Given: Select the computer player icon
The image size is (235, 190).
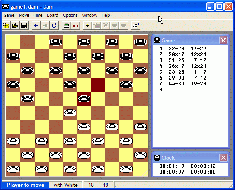Looking at the screenshot, I should (66, 25).
